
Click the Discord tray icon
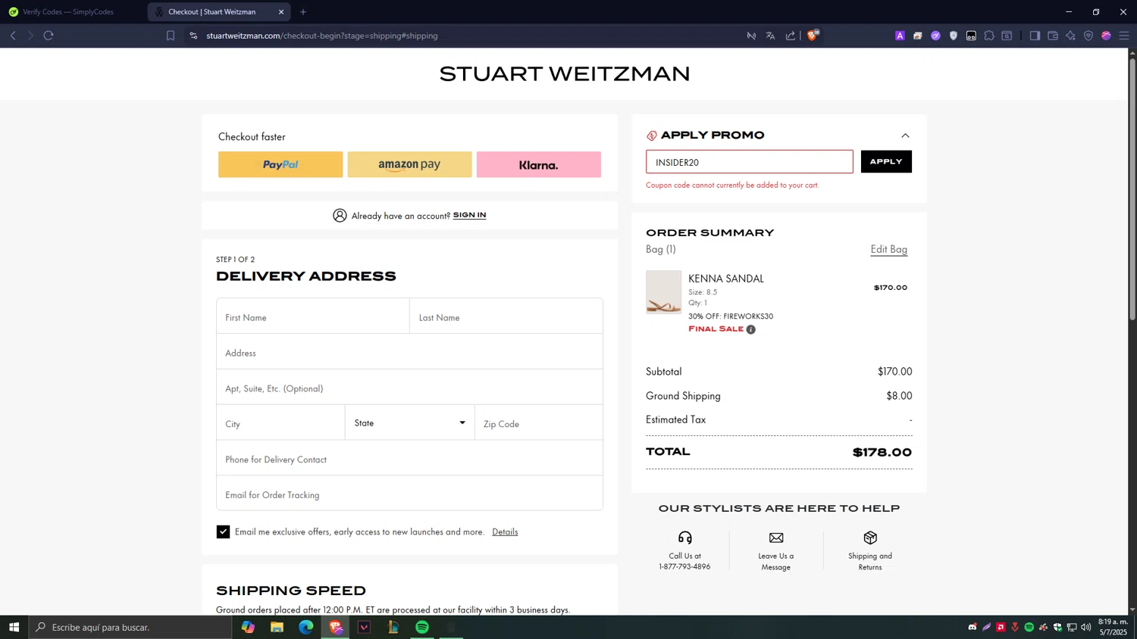pyautogui.click(x=973, y=627)
